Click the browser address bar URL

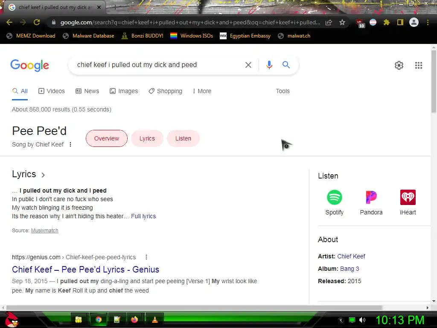point(190,22)
